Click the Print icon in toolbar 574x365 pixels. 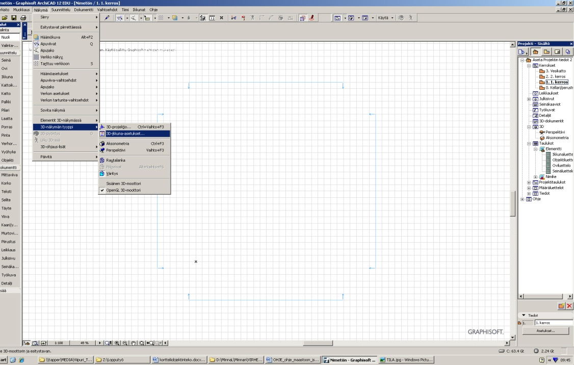tap(23, 17)
